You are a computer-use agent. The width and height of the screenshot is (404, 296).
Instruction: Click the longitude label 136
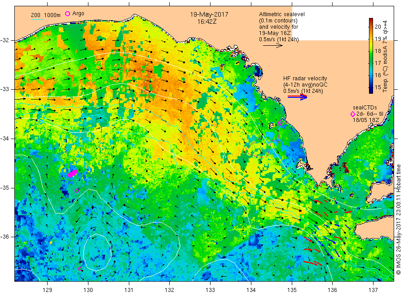[x=332, y=290]
